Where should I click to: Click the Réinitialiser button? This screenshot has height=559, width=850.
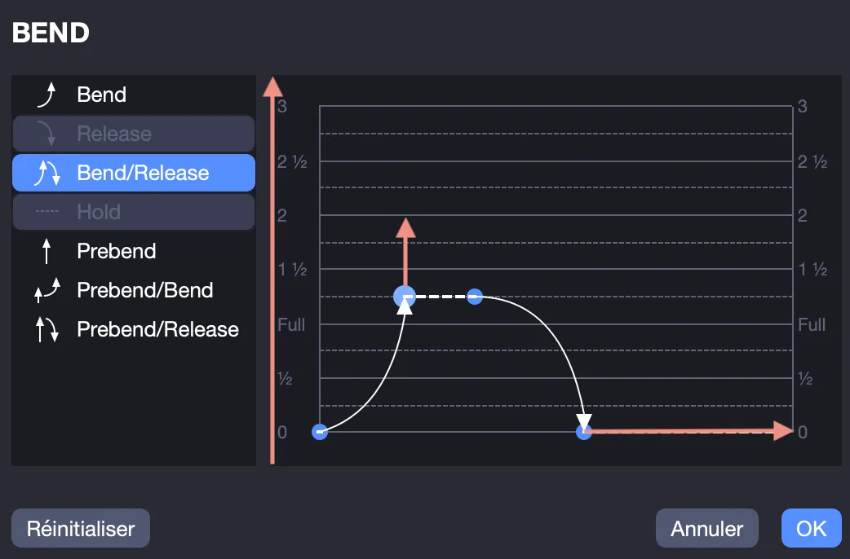click(x=81, y=528)
